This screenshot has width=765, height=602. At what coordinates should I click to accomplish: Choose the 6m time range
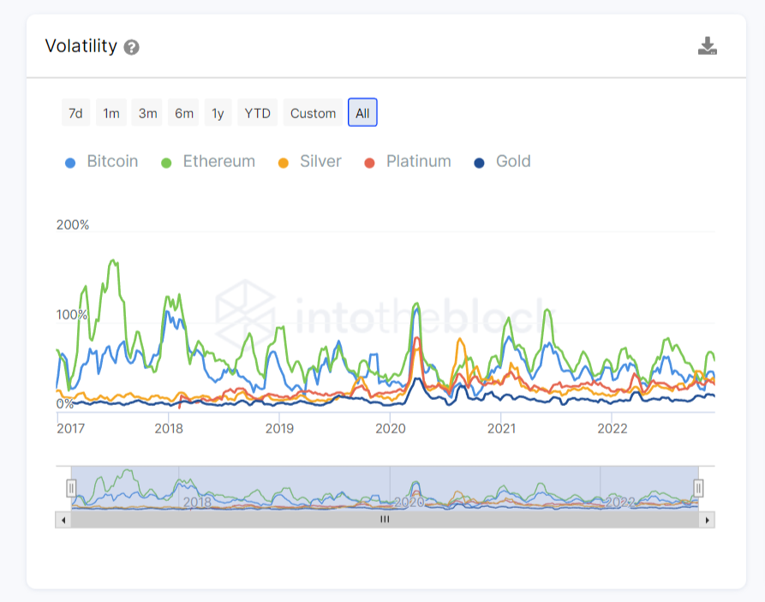pyautogui.click(x=183, y=113)
